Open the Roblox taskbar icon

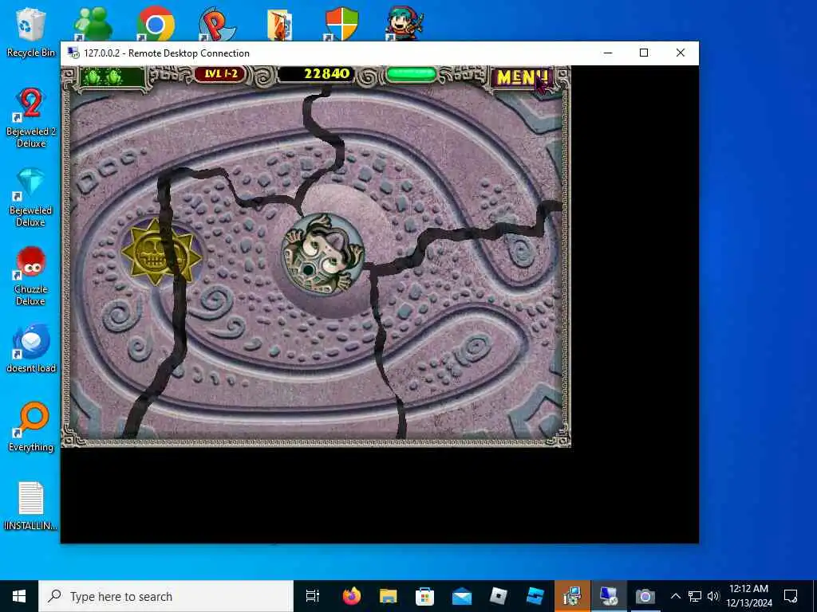(498, 596)
